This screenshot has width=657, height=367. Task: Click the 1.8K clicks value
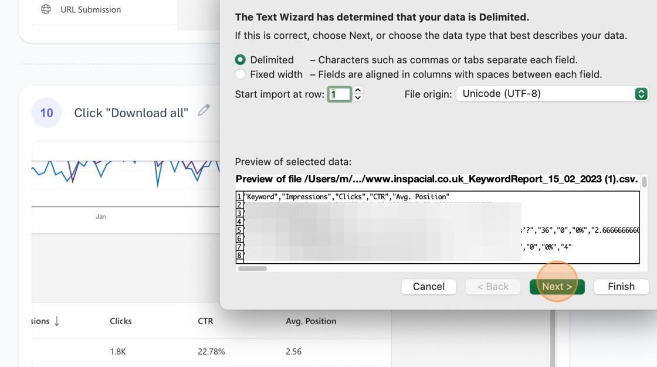(118, 352)
